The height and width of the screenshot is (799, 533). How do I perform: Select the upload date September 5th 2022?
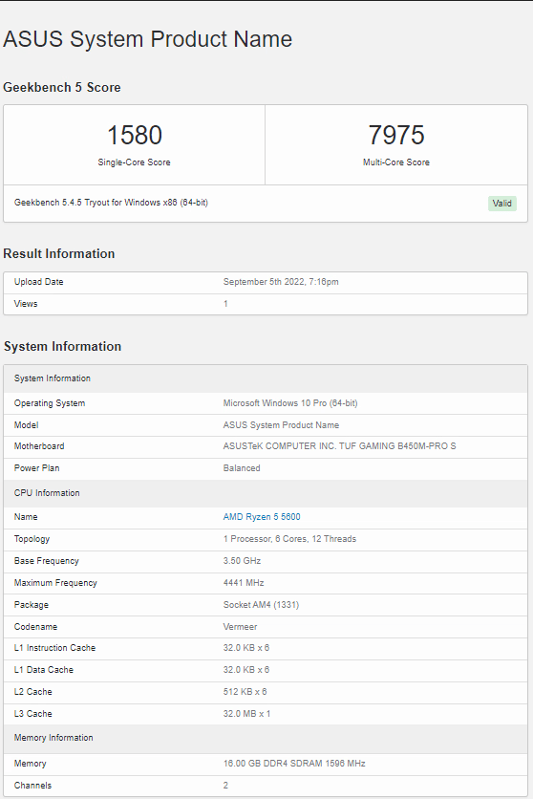tap(281, 282)
